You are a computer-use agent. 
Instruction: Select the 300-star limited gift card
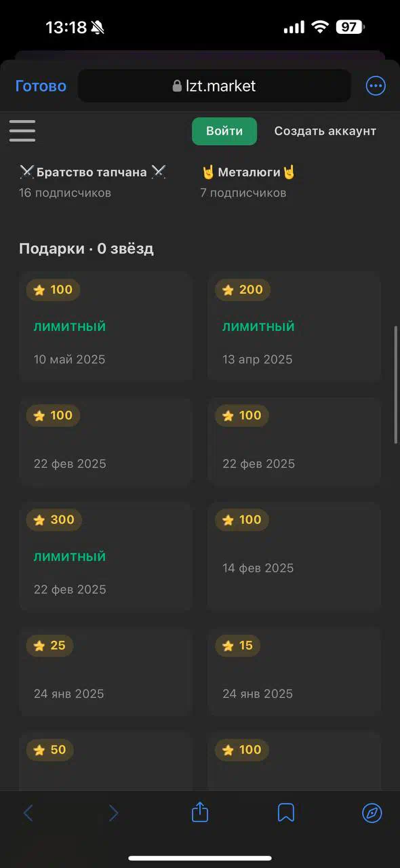[x=106, y=557]
